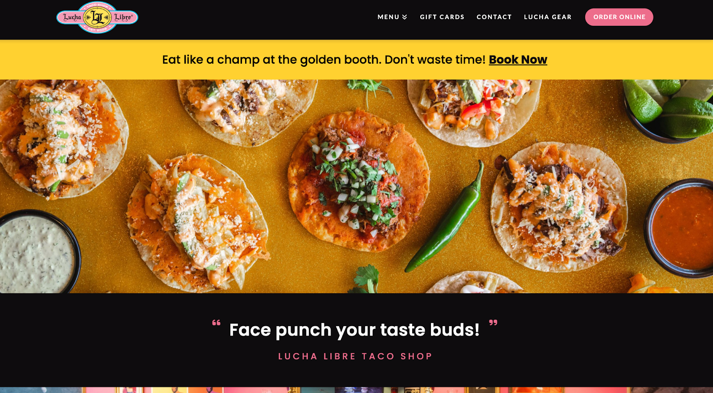Follow the Book Now link
Image resolution: width=713 pixels, height=393 pixels.
[518, 60]
